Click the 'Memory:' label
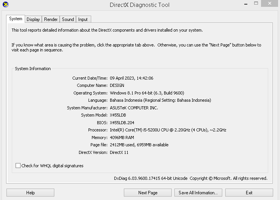The image size is (280, 200). click(100, 138)
